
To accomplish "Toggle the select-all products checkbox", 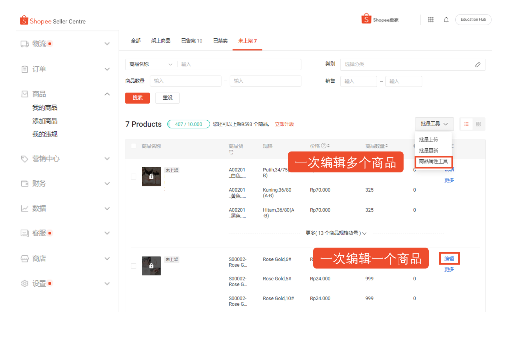I will pyautogui.click(x=134, y=146).
